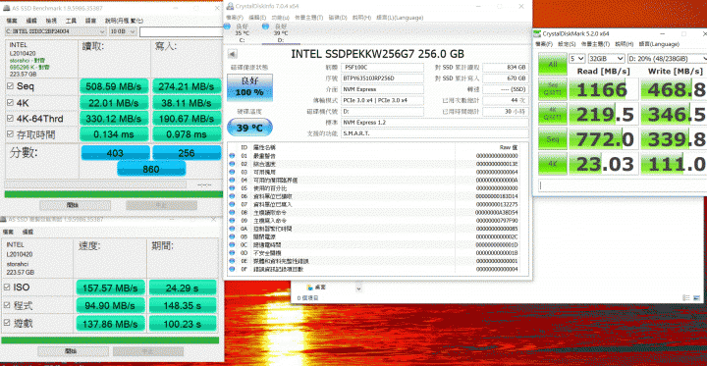
Task: Click the previous-disk arrow in CrystalDiskInfo
Action: pos(232,55)
